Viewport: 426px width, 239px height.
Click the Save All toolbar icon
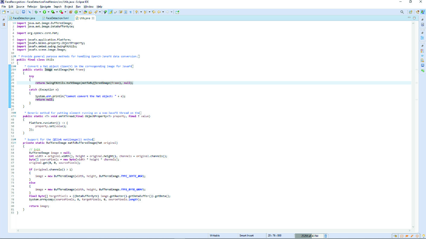point(17,12)
